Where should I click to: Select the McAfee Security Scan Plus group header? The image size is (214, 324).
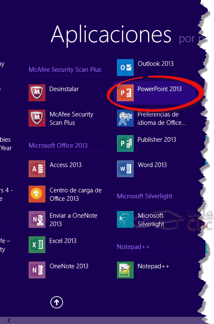point(65,70)
